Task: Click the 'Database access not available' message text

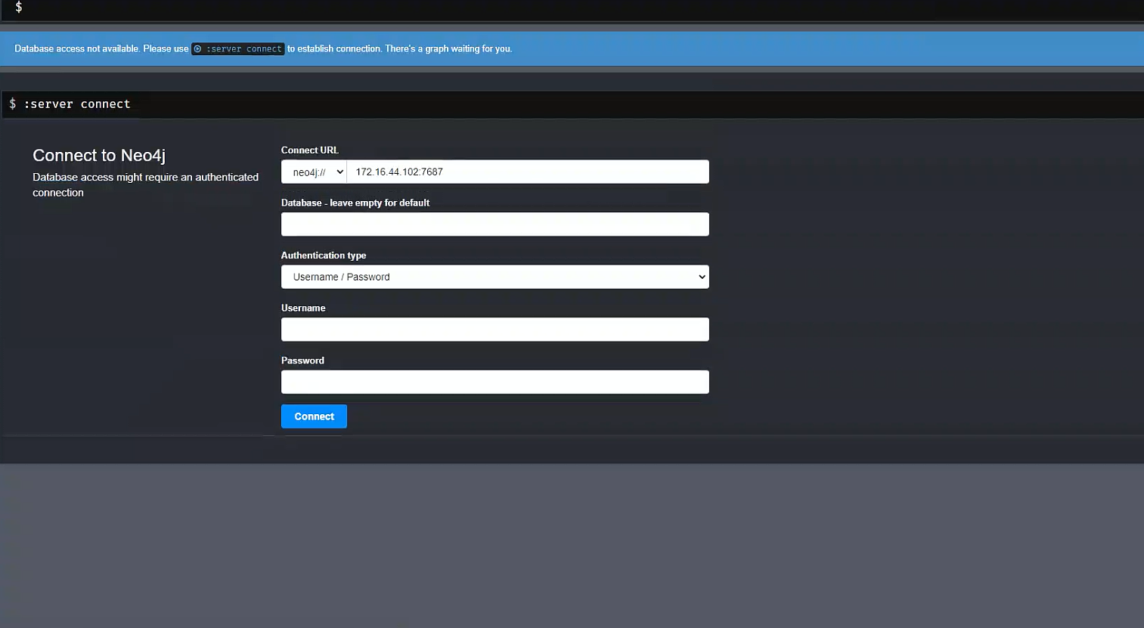Action: click(77, 48)
